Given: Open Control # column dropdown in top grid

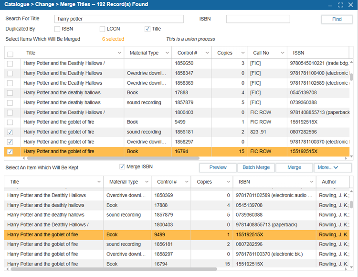Looking at the screenshot, I should coord(207,53).
